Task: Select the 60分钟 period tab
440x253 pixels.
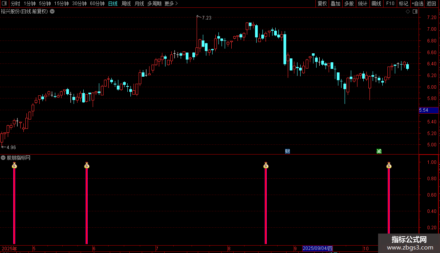Action: click(97, 4)
